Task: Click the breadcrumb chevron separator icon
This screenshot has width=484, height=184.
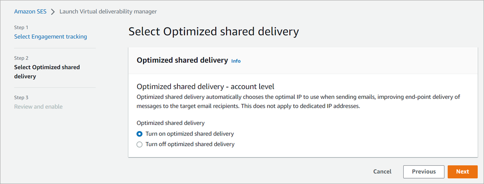Action: point(53,11)
